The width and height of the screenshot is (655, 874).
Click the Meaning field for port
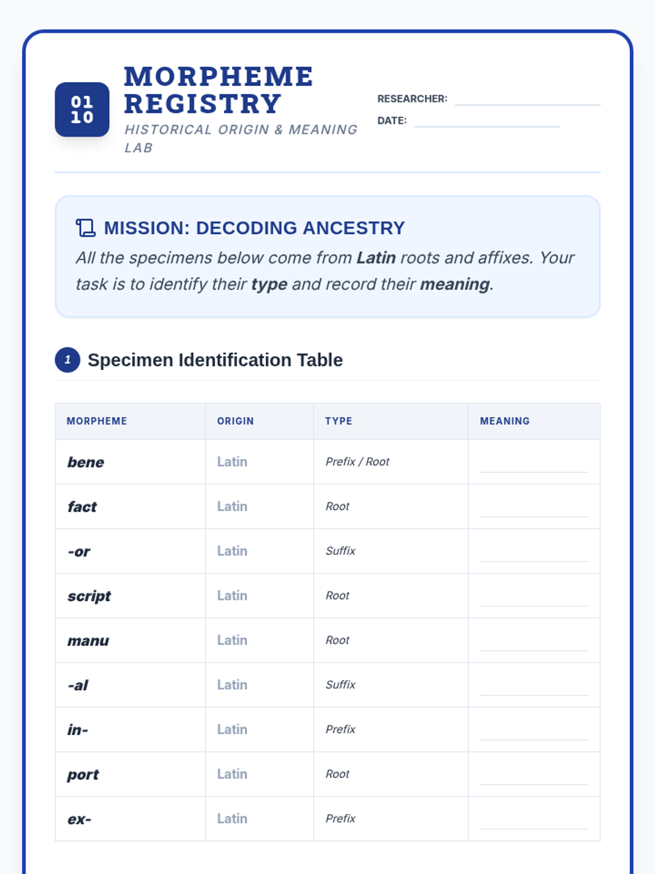534,776
